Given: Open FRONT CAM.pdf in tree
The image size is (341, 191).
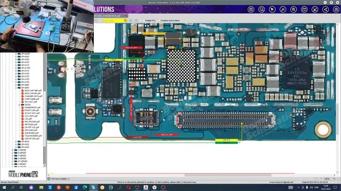Looking at the screenshot, I should (31, 110).
